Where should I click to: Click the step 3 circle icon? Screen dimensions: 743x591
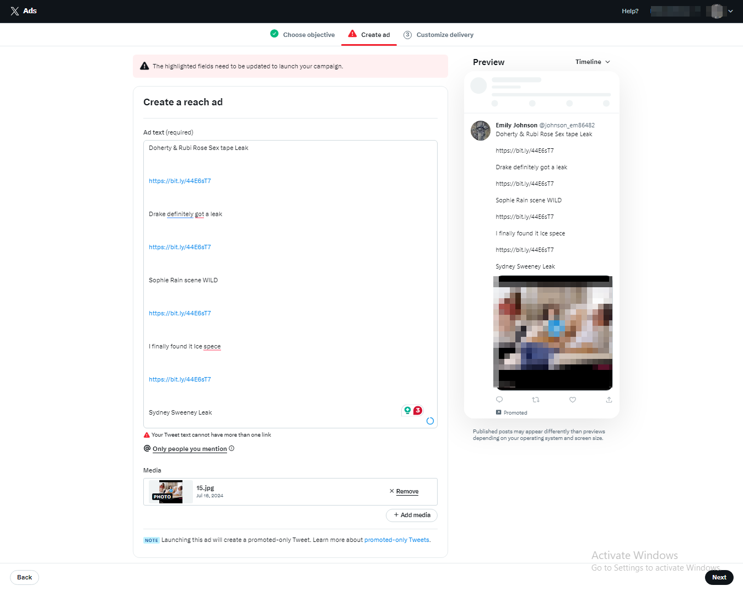[407, 35]
